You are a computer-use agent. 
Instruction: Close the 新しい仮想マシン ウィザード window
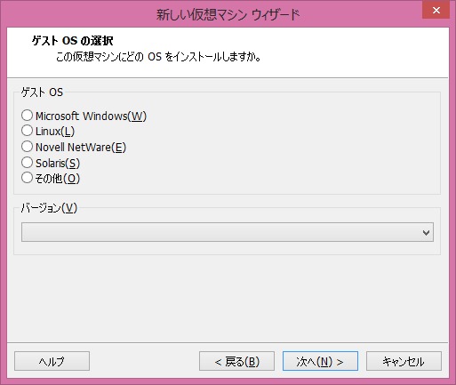click(436, 10)
